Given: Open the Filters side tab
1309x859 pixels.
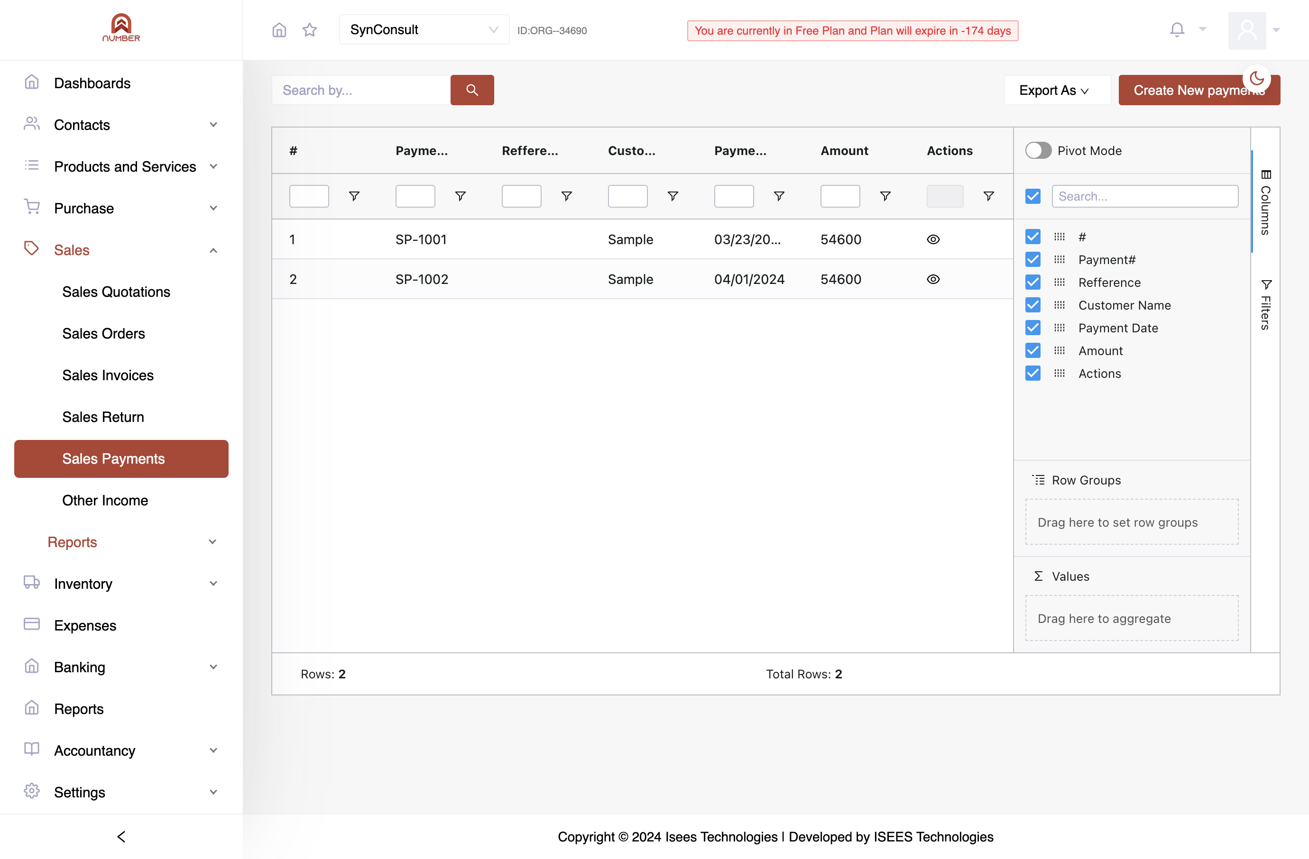Looking at the screenshot, I should pyautogui.click(x=1265, y=305).
